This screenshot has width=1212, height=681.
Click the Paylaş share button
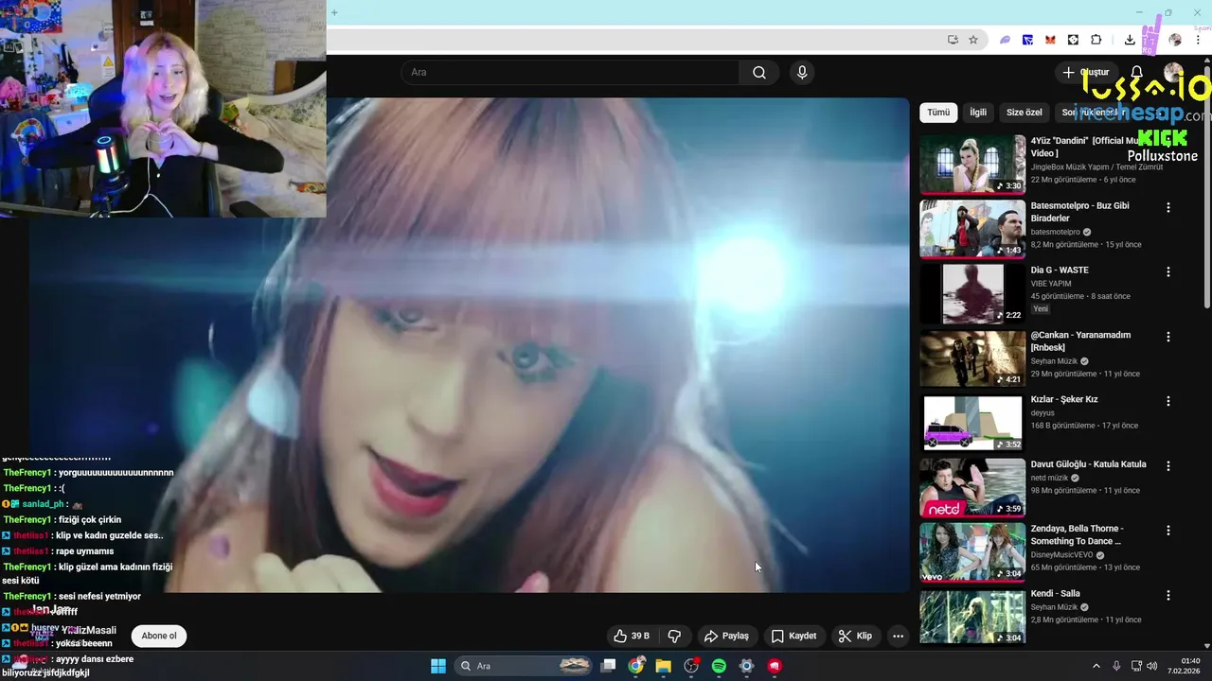point(726,636)
